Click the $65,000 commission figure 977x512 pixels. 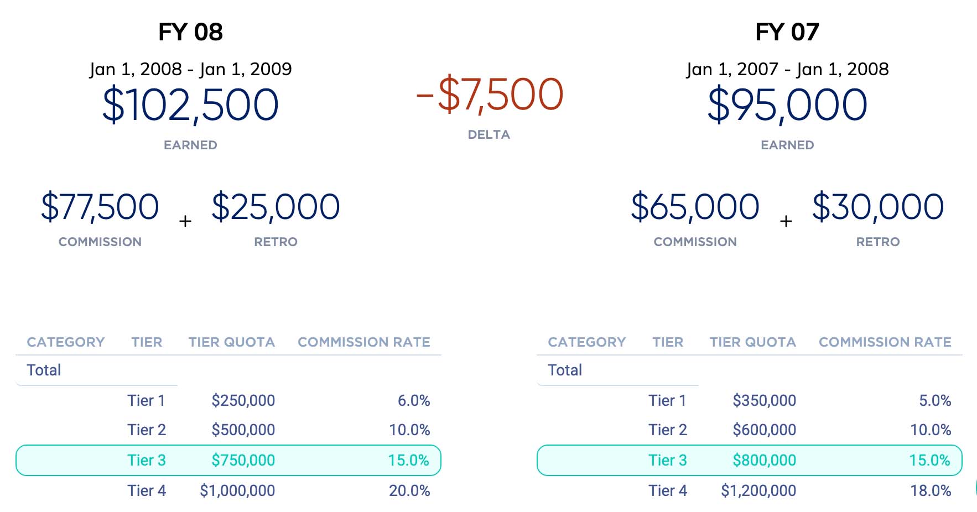click(x=695, y=207)
